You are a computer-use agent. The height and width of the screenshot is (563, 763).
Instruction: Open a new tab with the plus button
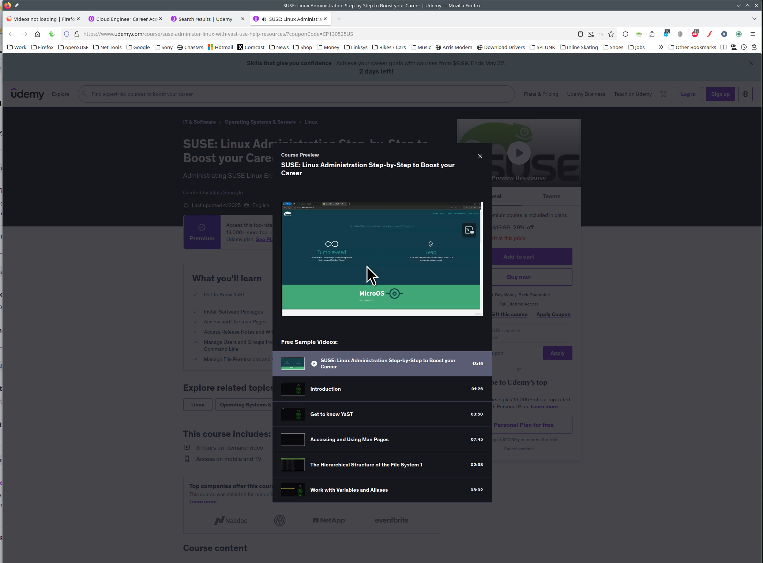[x=339, y=19]
